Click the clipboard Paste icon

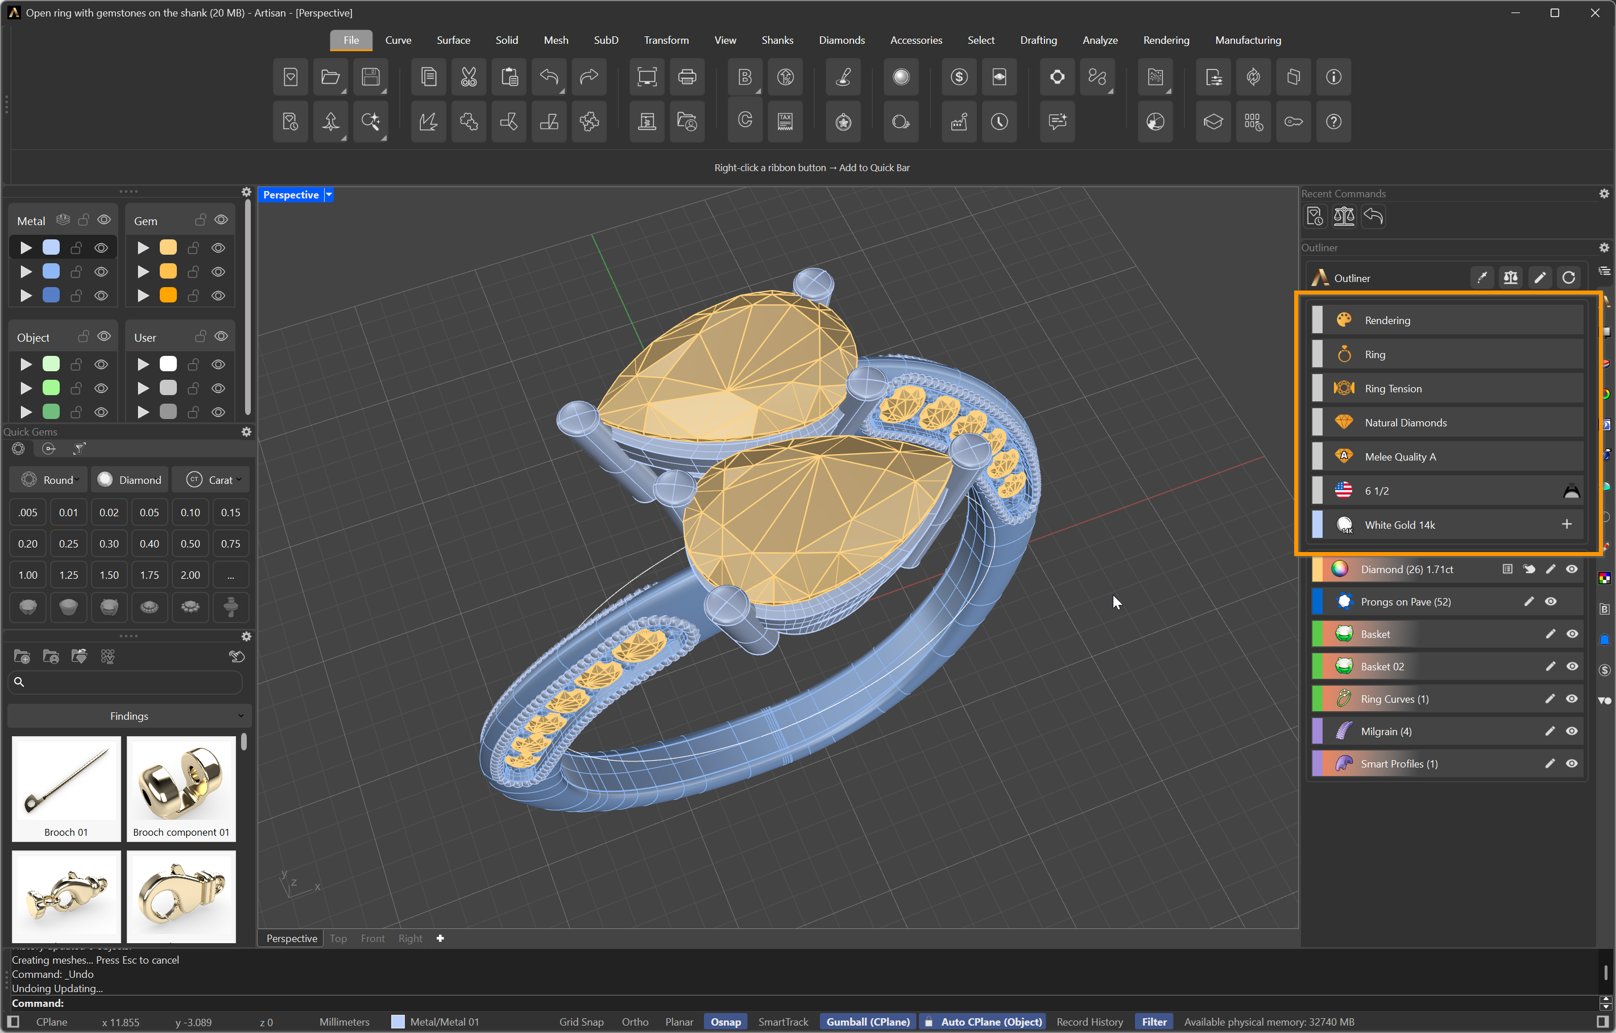tap(509, 77)
